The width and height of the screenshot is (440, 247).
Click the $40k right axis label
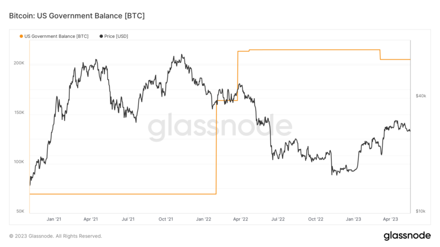pyautogui.click(x=421, y=96)
